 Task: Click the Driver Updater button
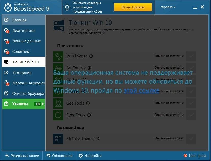click(133, 7)
